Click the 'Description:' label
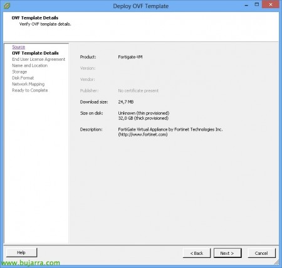This screenshot has width=282, height=268. point(91,129)
